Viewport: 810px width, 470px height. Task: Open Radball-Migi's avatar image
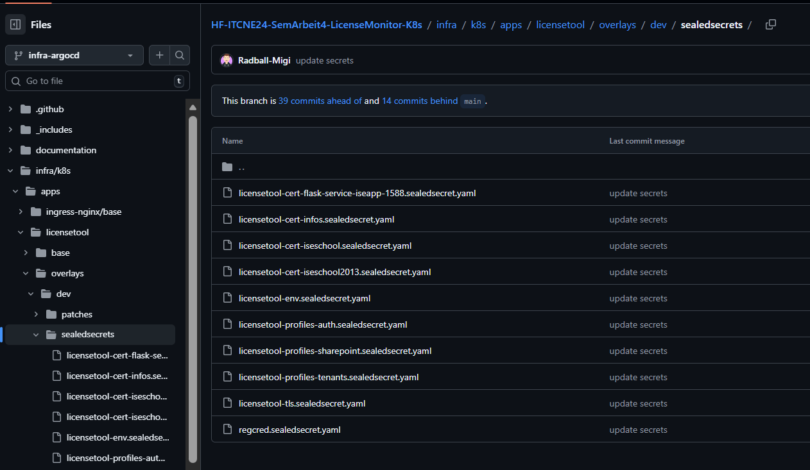[227, 60]
